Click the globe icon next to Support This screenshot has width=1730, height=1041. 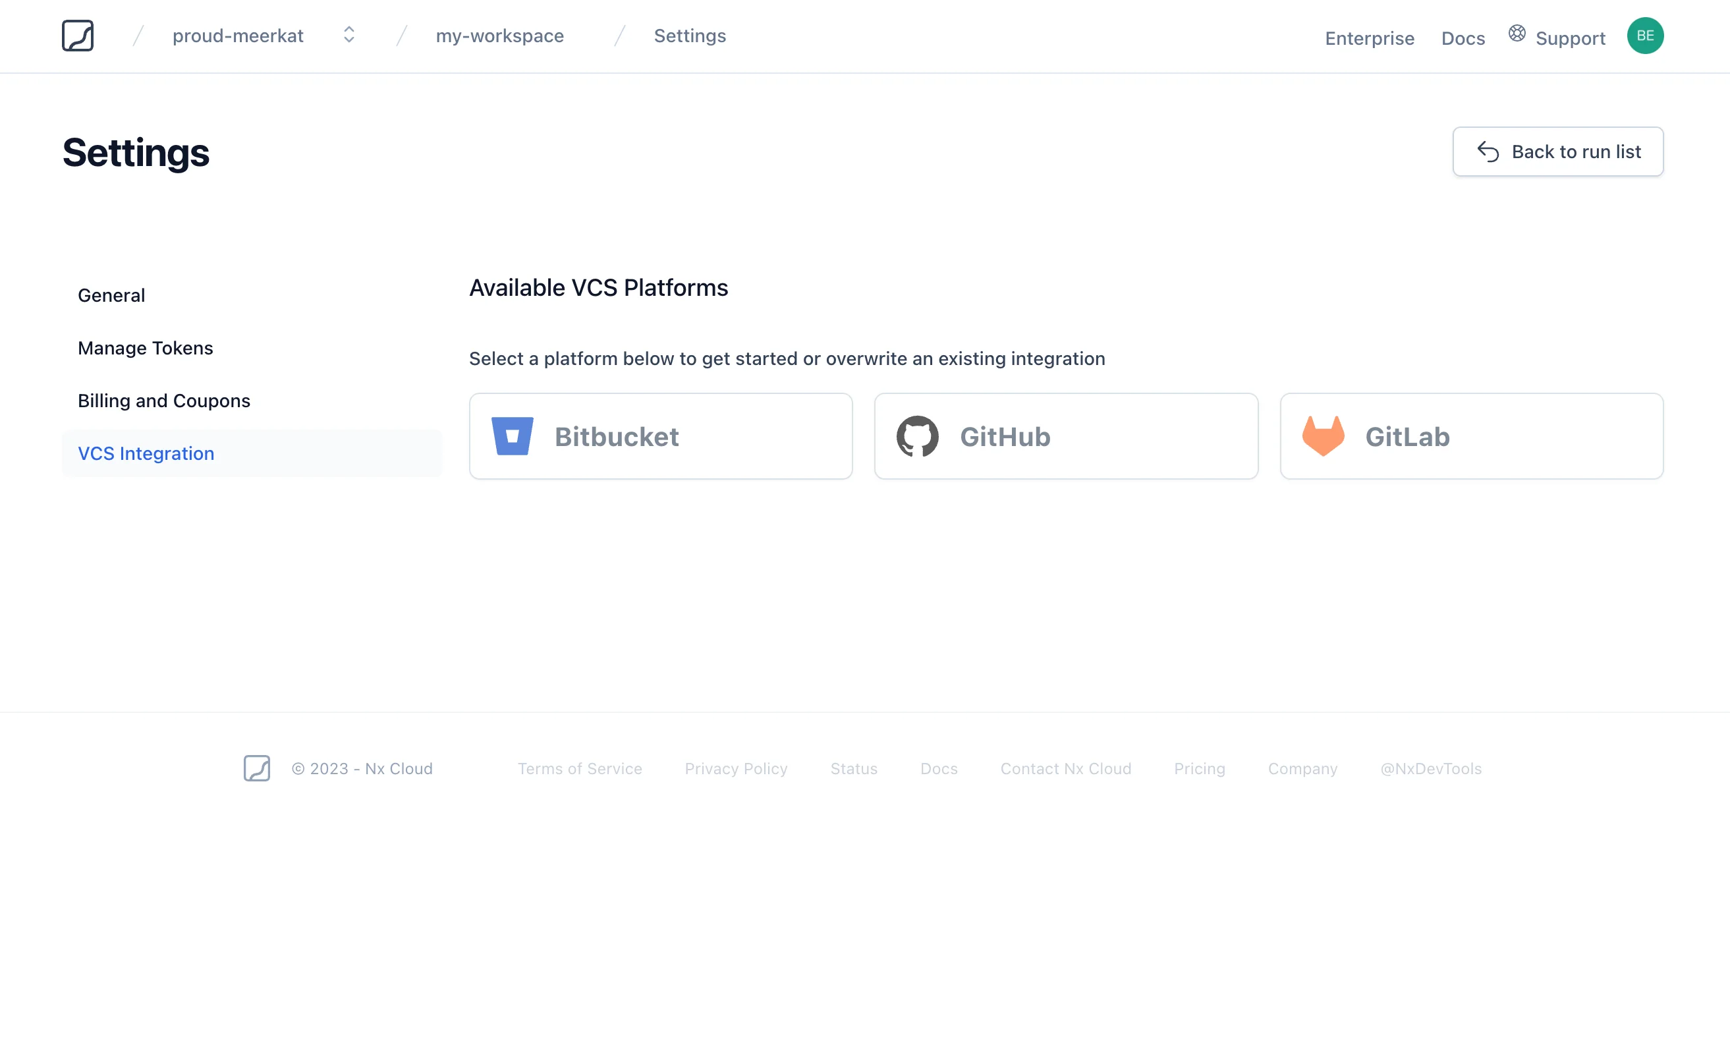pos(1516,33)
